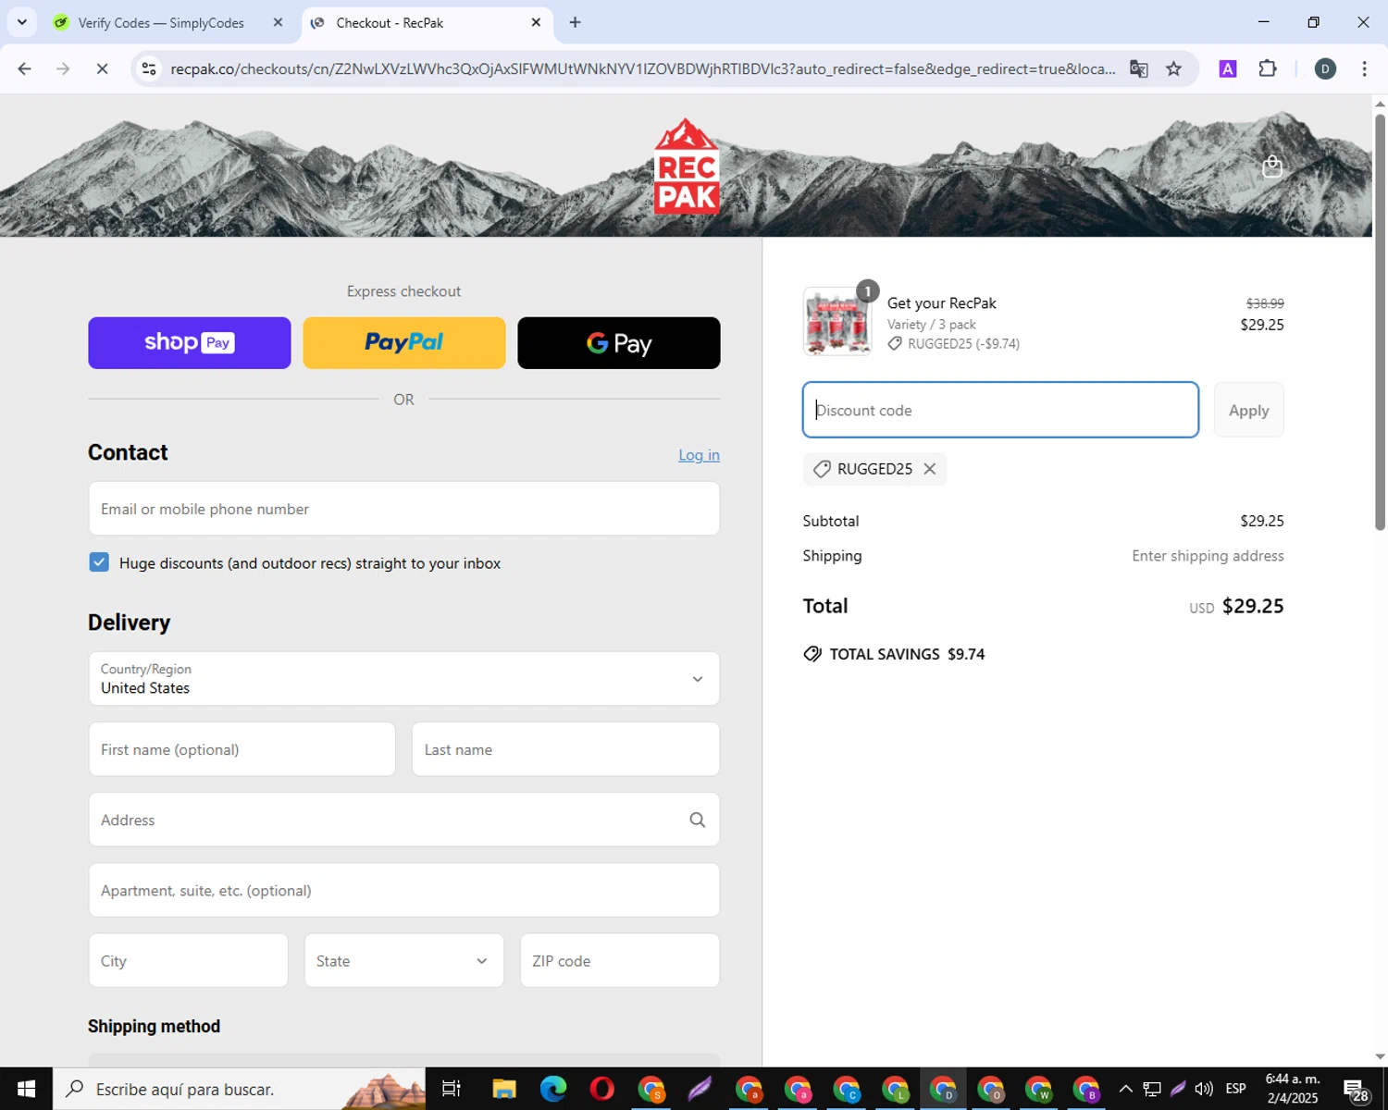1388x1110 pixels.
Task: Switch to Verify Codes — SimplyCodes tab
Action: click(x=161, y=22)
